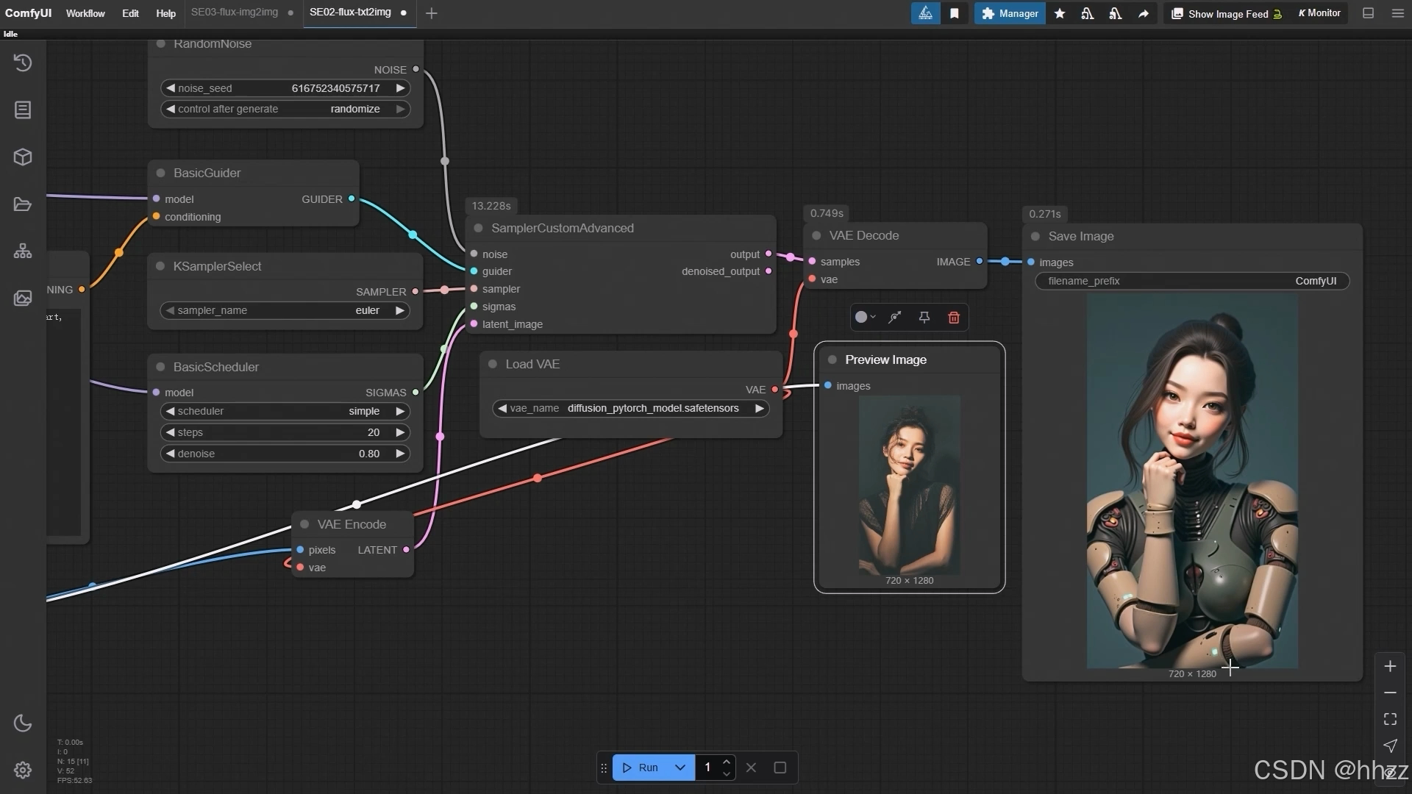Bypass the selected node via toolbar

click(x=895, y=318)
